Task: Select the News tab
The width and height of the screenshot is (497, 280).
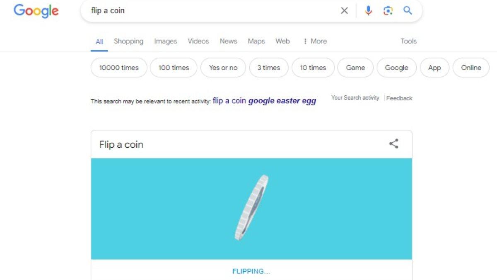Action: coord(228,41)
